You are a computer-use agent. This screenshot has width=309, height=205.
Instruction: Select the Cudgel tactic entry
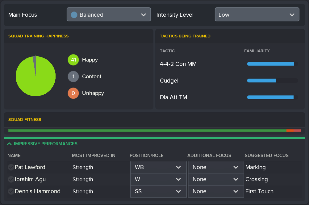point(169,81)
